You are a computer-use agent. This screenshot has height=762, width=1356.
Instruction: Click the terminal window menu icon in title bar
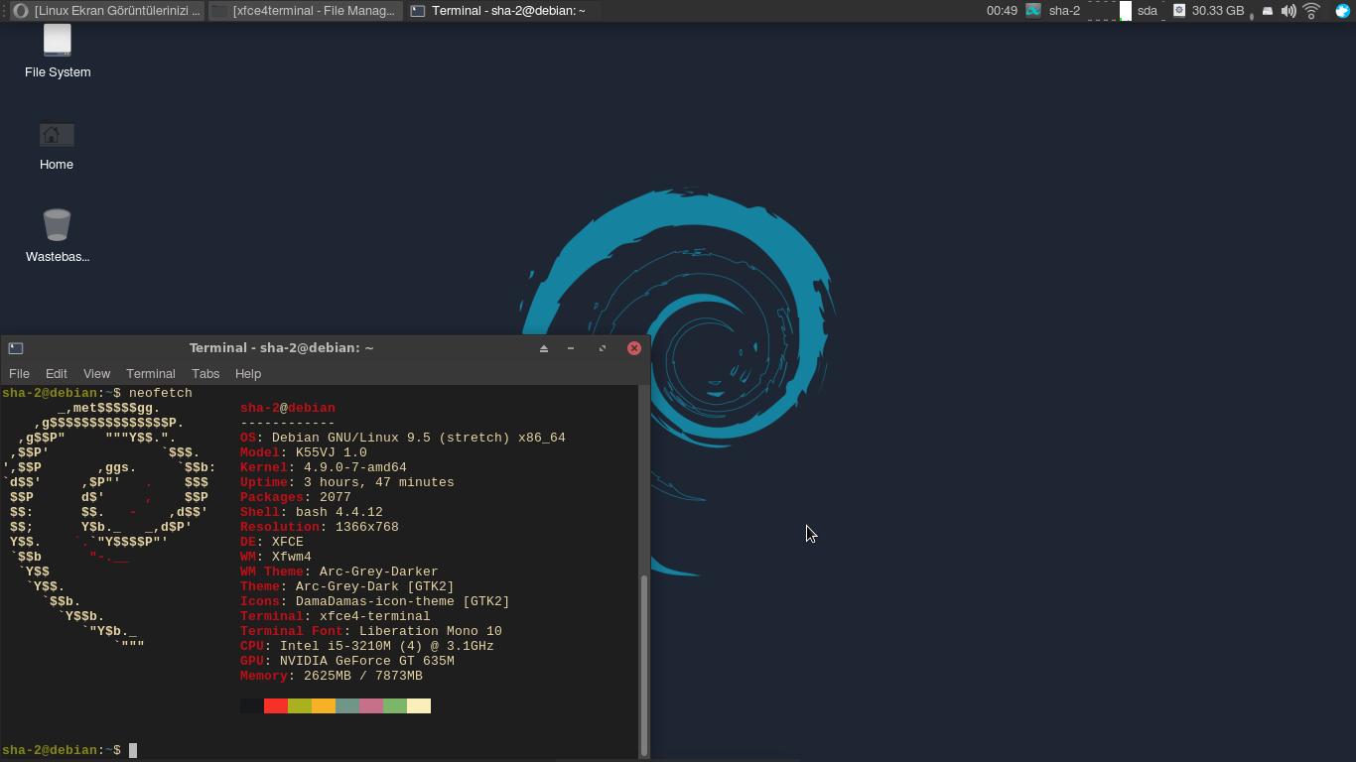[16, 348]
